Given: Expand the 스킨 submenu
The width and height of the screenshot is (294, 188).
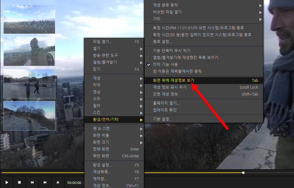Looking at the screenshot, I should [x=114, y=113].
